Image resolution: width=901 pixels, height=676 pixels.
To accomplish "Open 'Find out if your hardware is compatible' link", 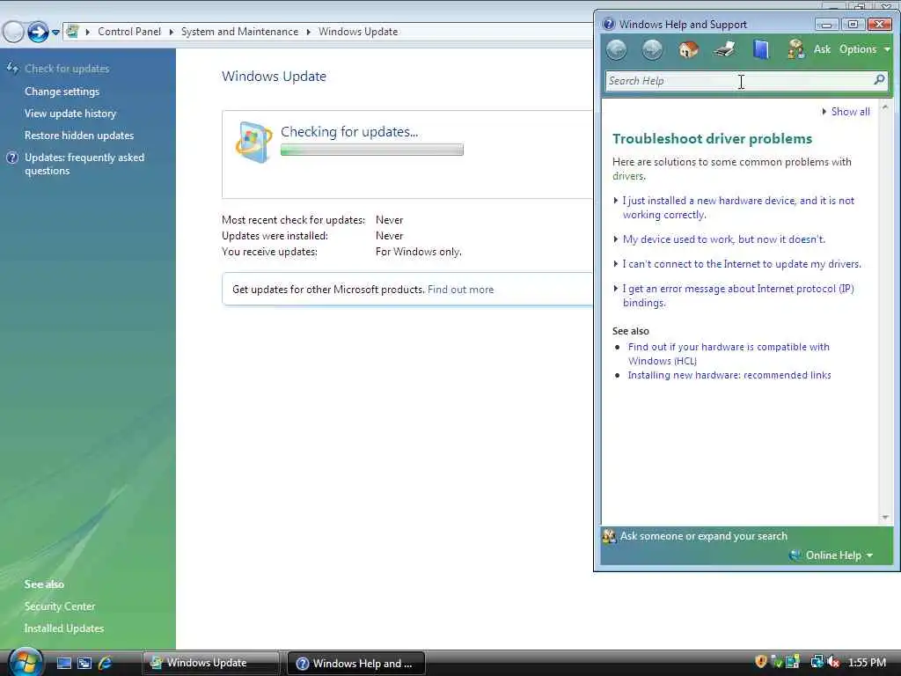I will pyautogui.click(x=729, y=354).
